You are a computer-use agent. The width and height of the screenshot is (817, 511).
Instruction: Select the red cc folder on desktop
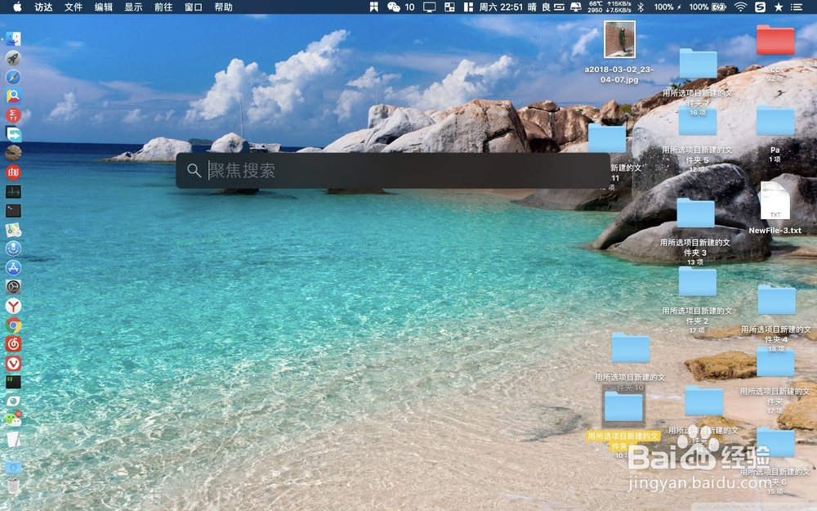click(x=775, y=39)
